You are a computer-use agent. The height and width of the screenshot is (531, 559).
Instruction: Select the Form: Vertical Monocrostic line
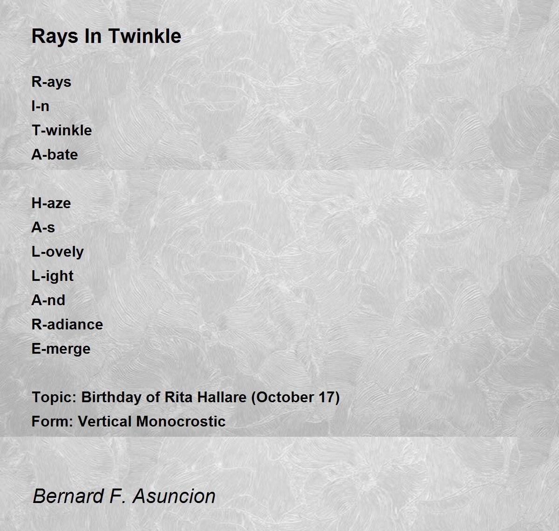pyautogui.click(x=129, y=421)
